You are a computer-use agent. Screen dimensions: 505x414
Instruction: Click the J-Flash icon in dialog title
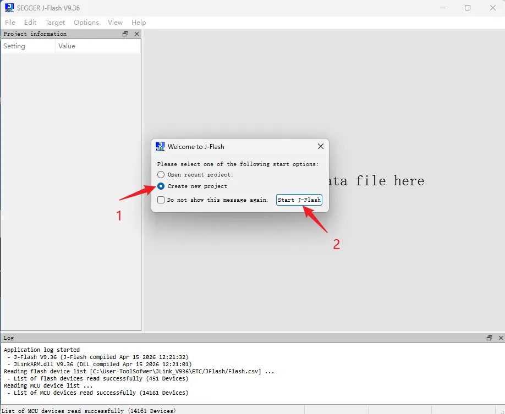(x=160, y=146)
